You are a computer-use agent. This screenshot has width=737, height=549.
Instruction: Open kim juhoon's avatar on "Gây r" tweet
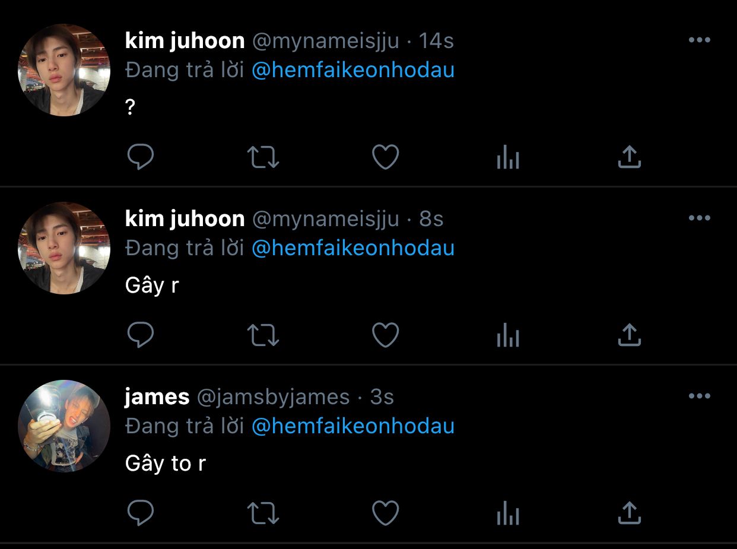pyautogui.click(x=64, y=248)
